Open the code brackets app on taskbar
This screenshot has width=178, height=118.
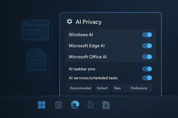(58, 105)
